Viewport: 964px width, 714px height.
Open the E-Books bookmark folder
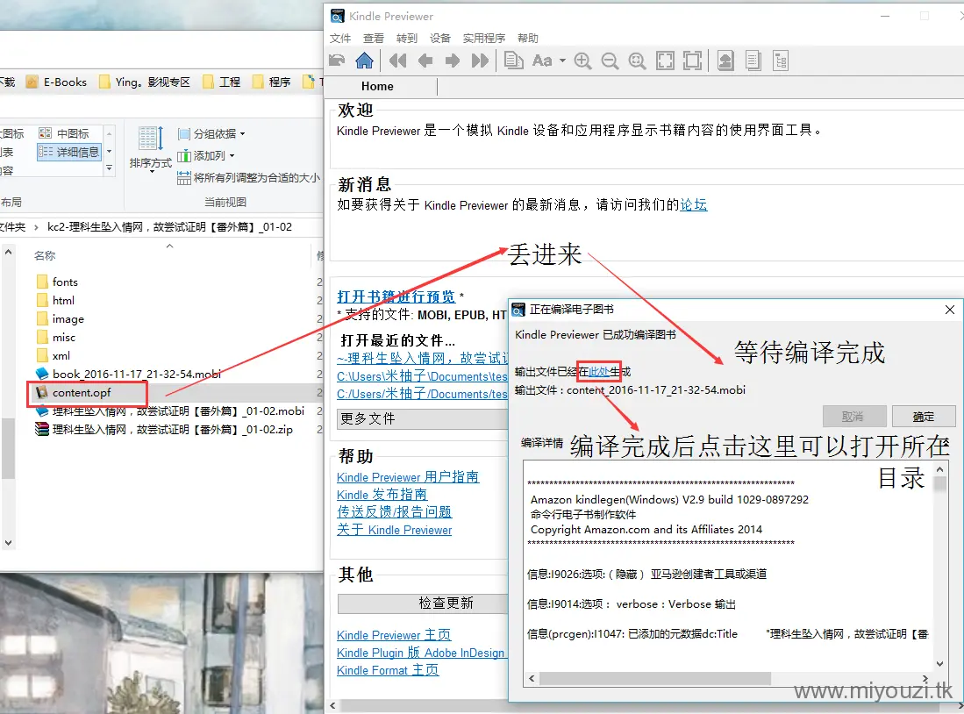(56, 82)
